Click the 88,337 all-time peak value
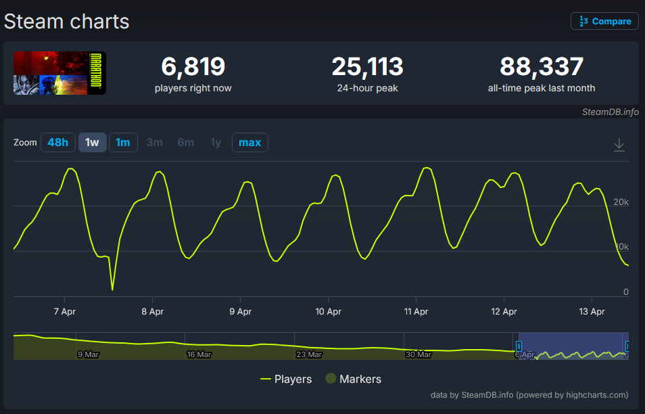This screenshot has width=645, height=414. (542, 66)
